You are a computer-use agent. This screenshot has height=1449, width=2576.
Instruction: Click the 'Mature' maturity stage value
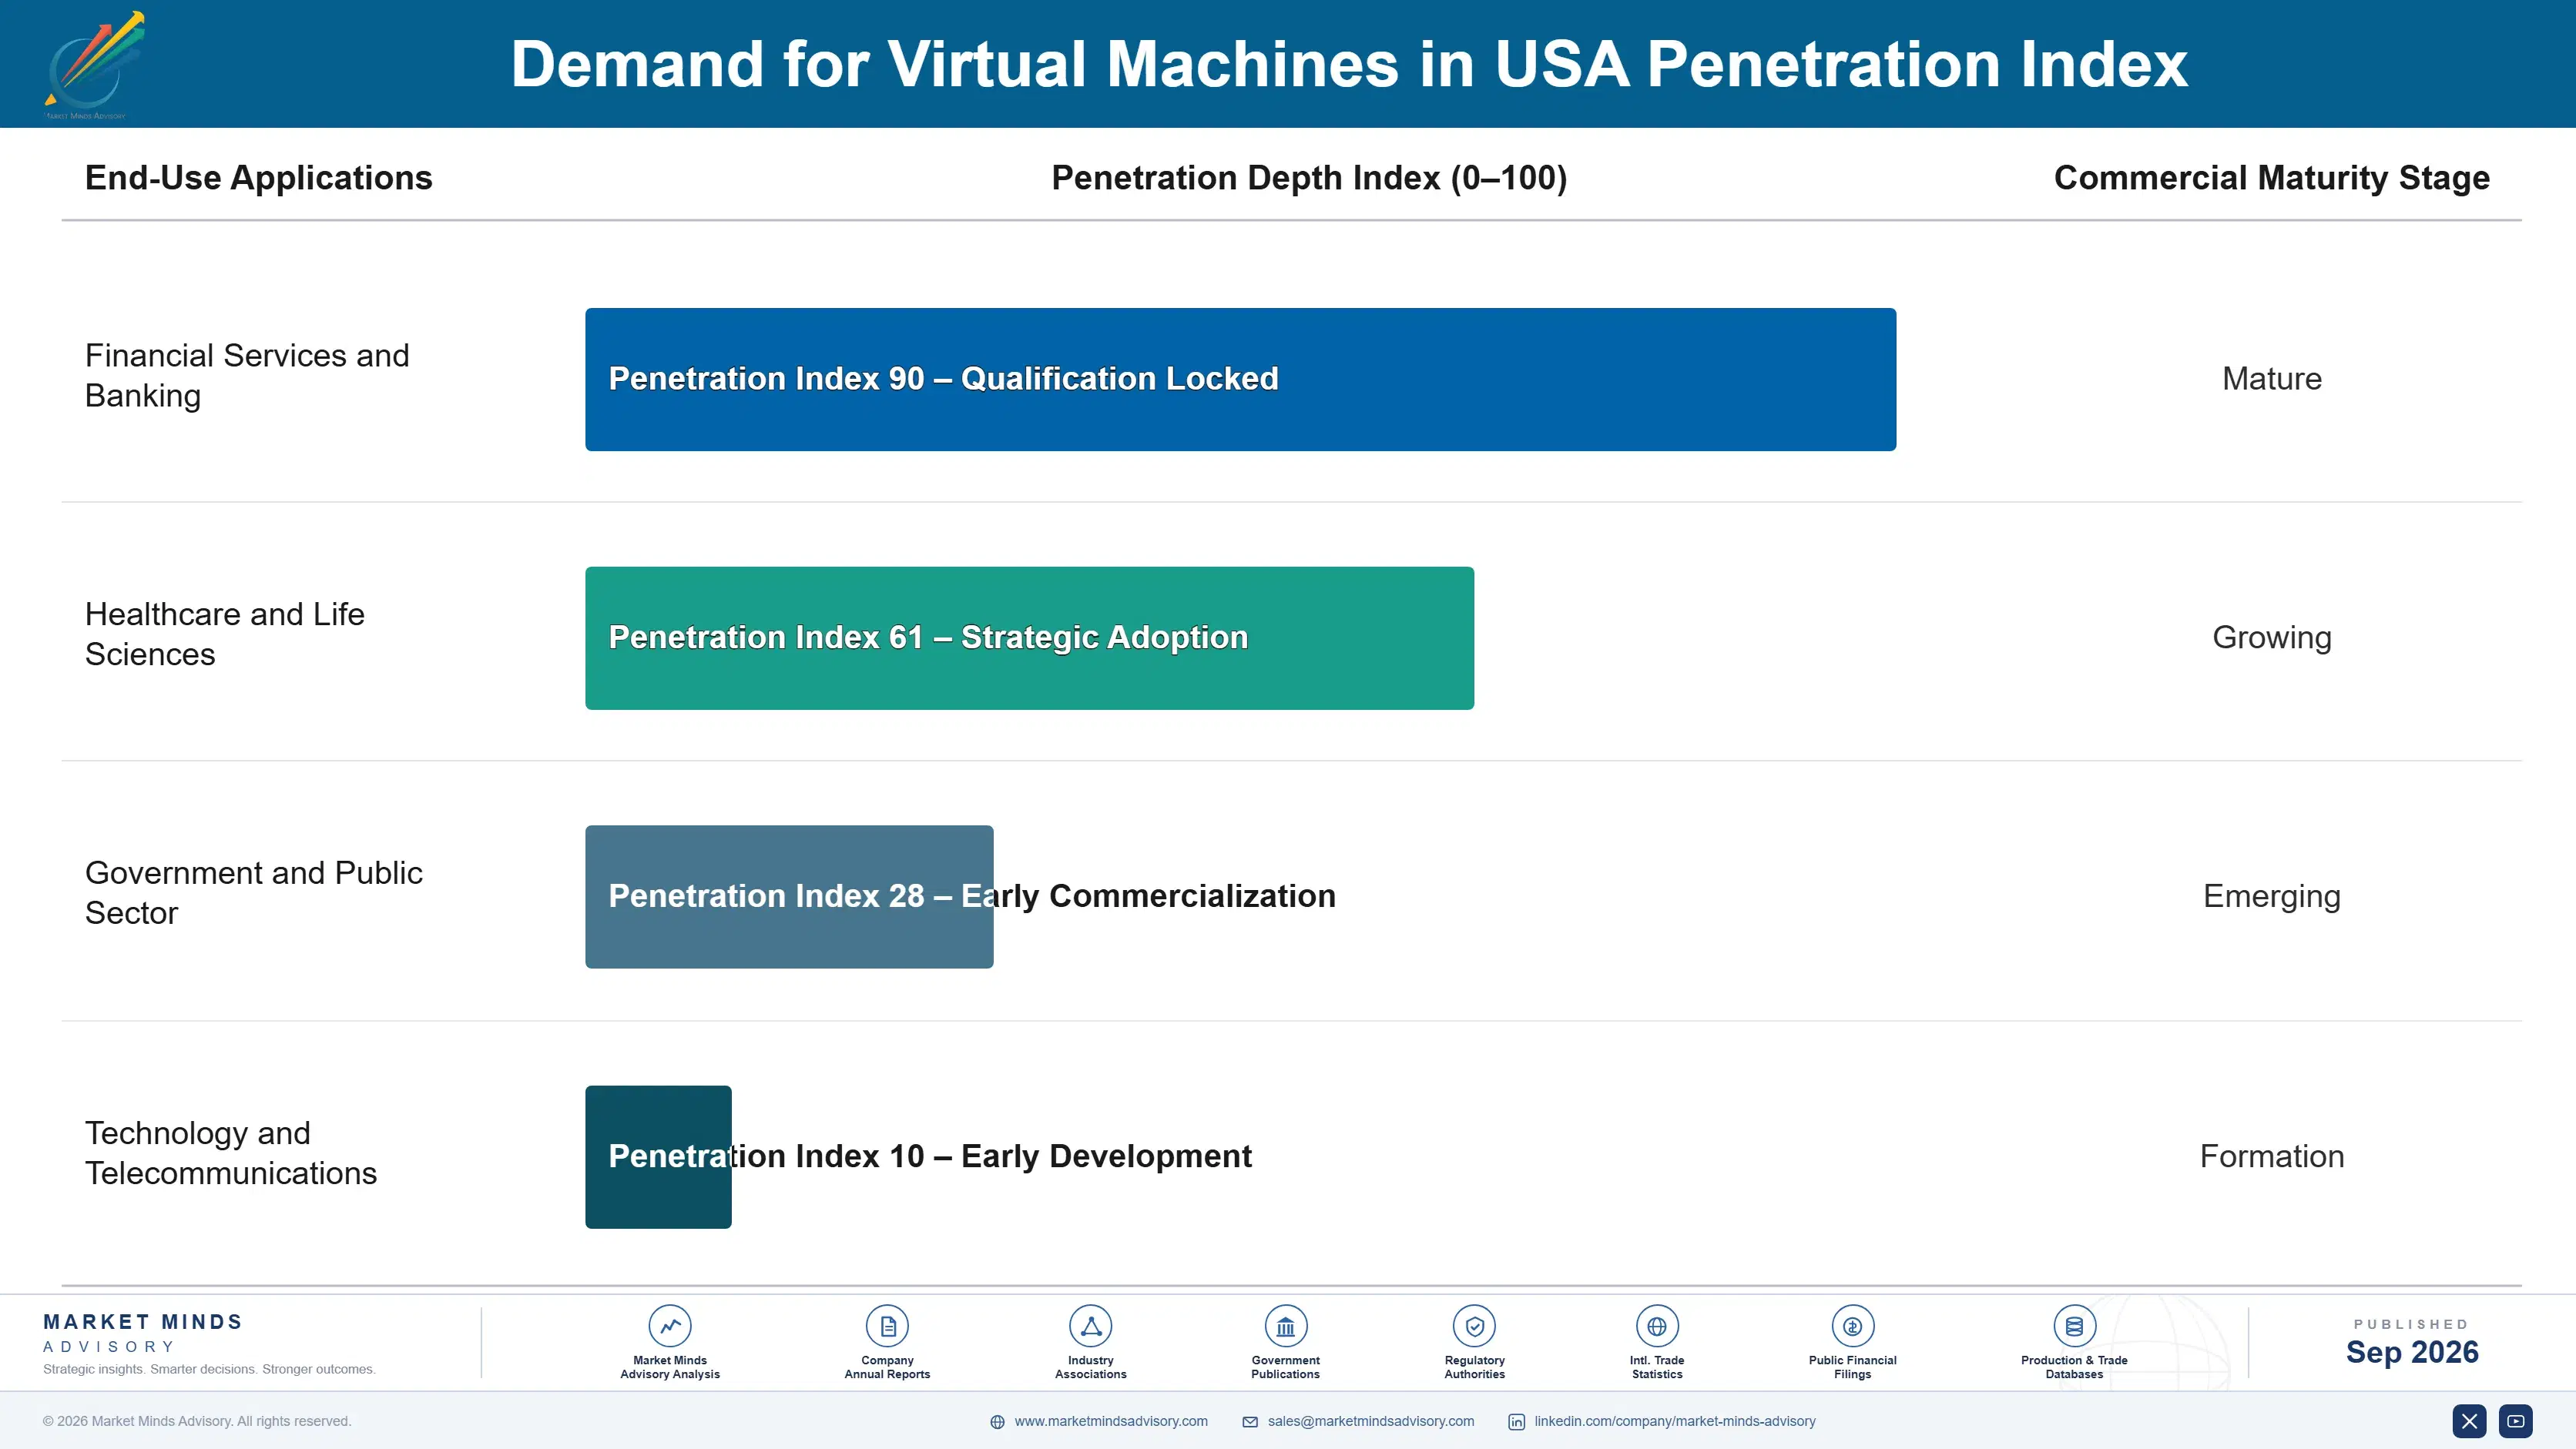click(2271, 379)
